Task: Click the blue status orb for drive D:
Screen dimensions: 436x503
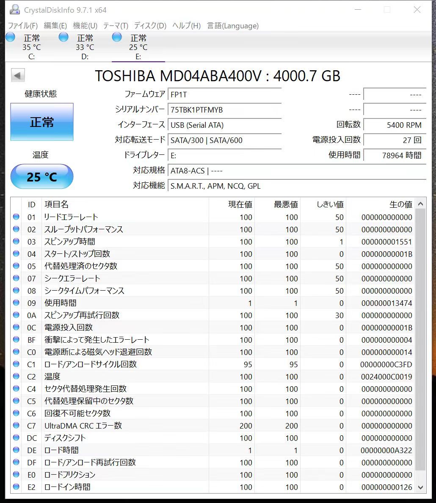Action: point(63,37)
